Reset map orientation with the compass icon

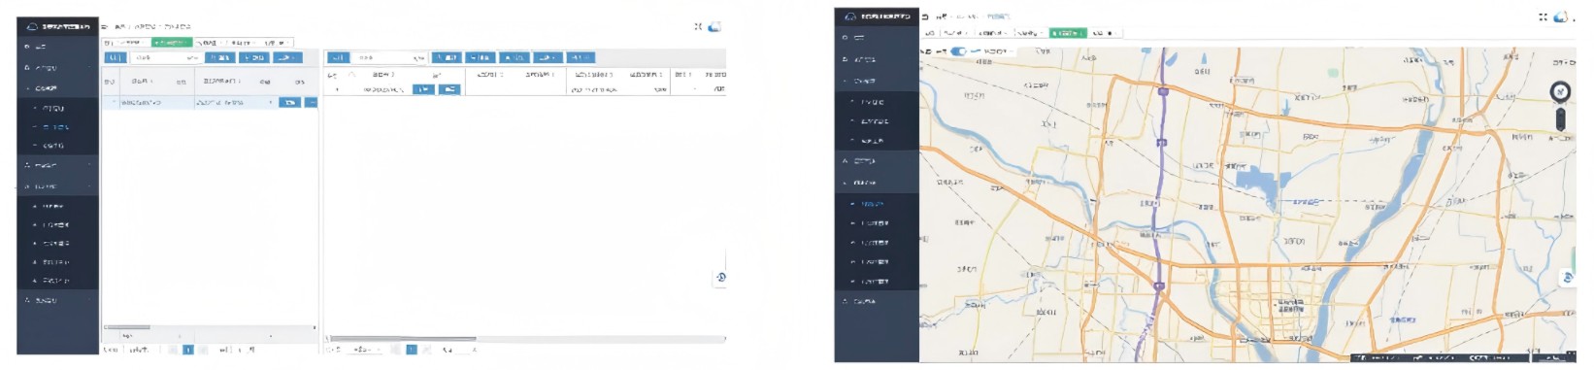(1561, 92)
